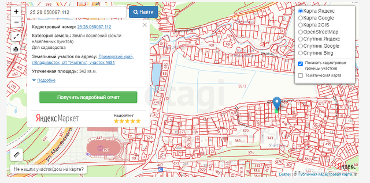Image resolution: width=370 pixels, height=183 pixels.
Task: Click the Yandex logo on map
Action: 346,166
